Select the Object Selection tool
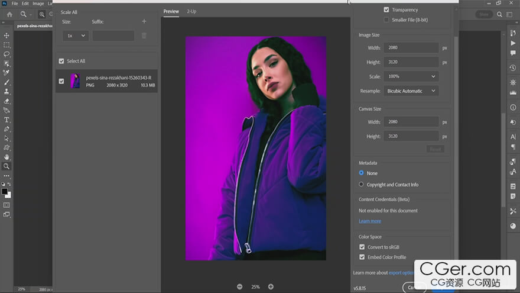The image size is (520, 293). tap(6, 63)
